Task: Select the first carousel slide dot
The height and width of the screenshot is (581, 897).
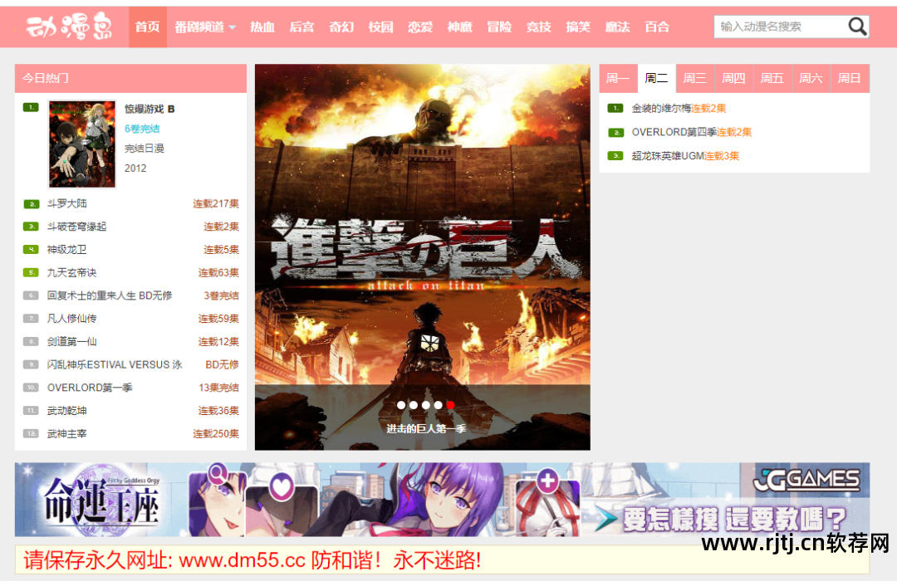Action: coord(401,405)
